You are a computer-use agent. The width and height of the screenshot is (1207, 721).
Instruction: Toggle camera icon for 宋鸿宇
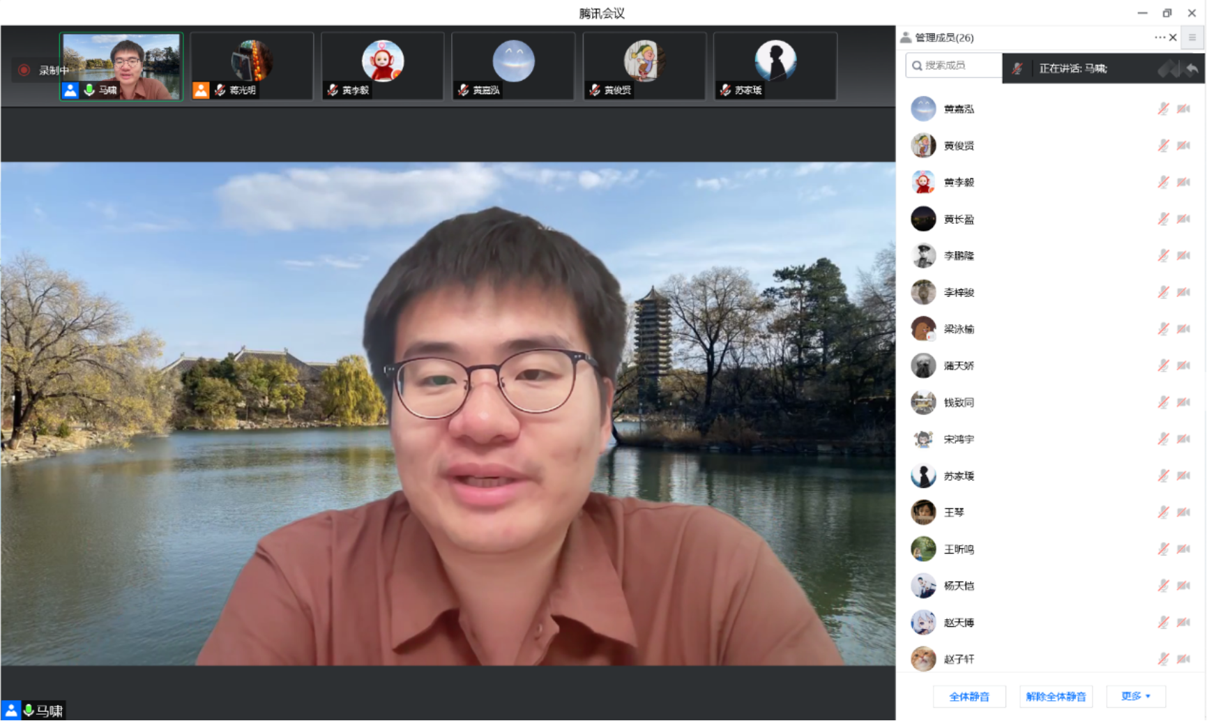pyautogui.click(x=1183, y=439)
